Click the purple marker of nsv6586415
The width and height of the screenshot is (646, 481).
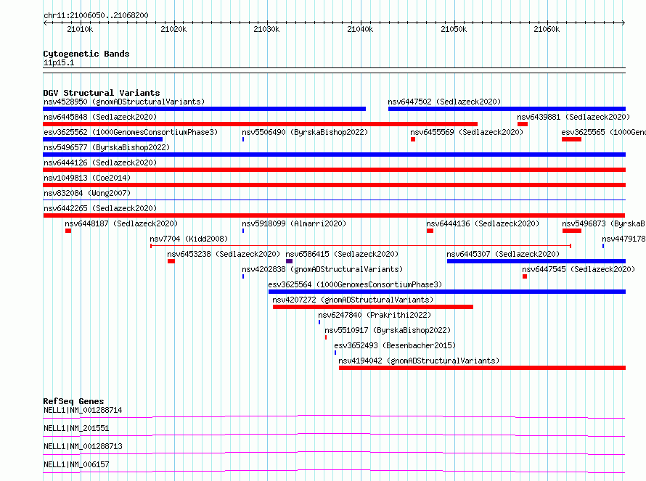click(289, 261)
